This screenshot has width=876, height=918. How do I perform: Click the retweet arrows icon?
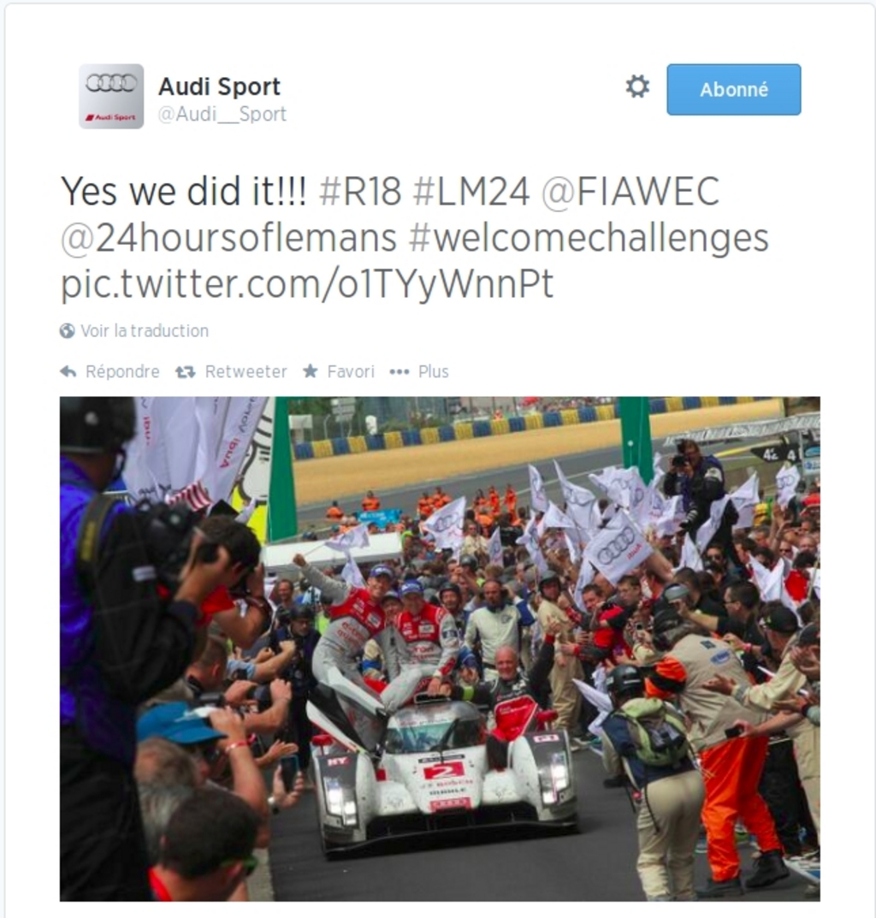pos(186,372)
